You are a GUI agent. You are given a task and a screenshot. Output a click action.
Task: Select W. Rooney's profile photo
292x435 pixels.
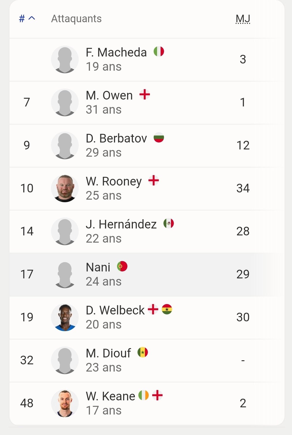click(65, 188)
